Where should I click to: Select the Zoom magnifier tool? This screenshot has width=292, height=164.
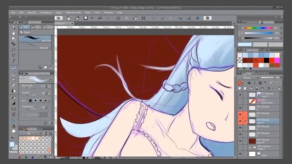point(13,27)
